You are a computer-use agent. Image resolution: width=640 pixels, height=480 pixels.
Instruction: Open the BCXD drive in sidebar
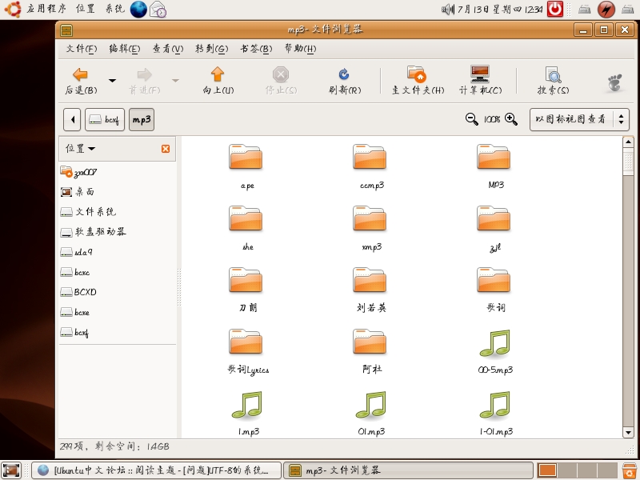(x=78, y=292)
